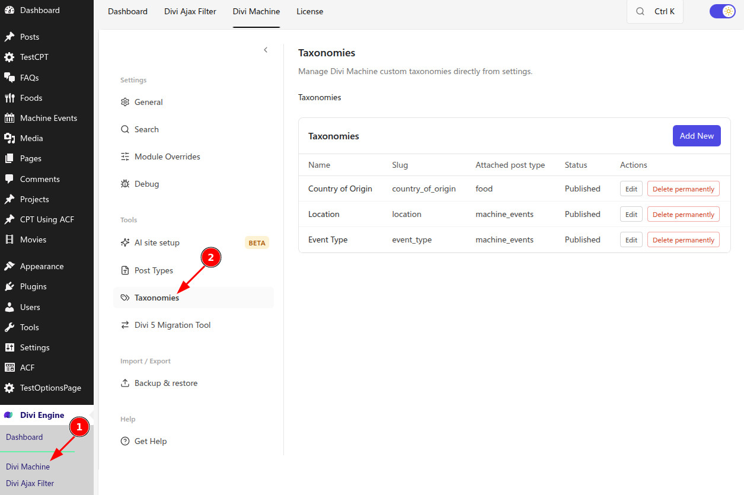Click the Comments speech bubble icon
The image size is (744, 495).
[x=9, y=179]
